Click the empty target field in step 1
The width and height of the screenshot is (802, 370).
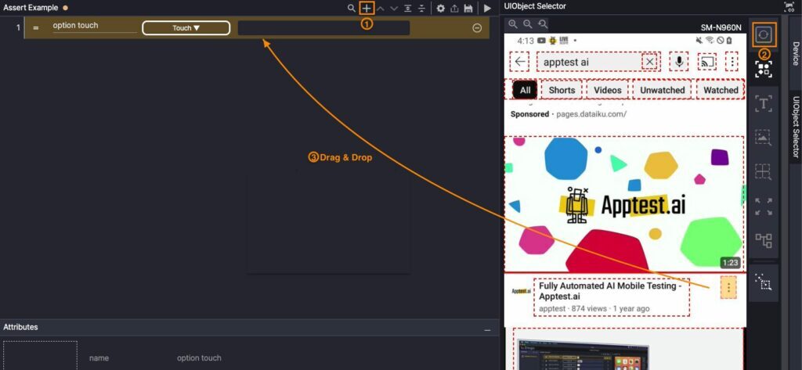[323, 28]
